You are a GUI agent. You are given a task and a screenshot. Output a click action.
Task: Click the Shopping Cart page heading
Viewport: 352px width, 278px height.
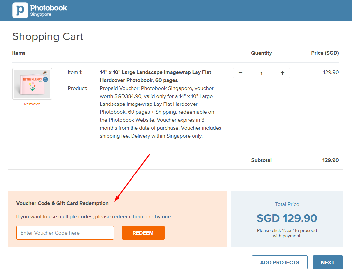(x=47, y=36)
